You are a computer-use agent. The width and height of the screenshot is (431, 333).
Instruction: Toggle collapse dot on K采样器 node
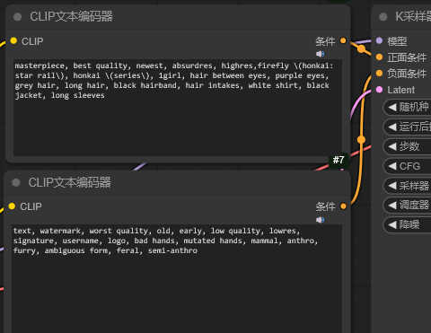(383, 17)
